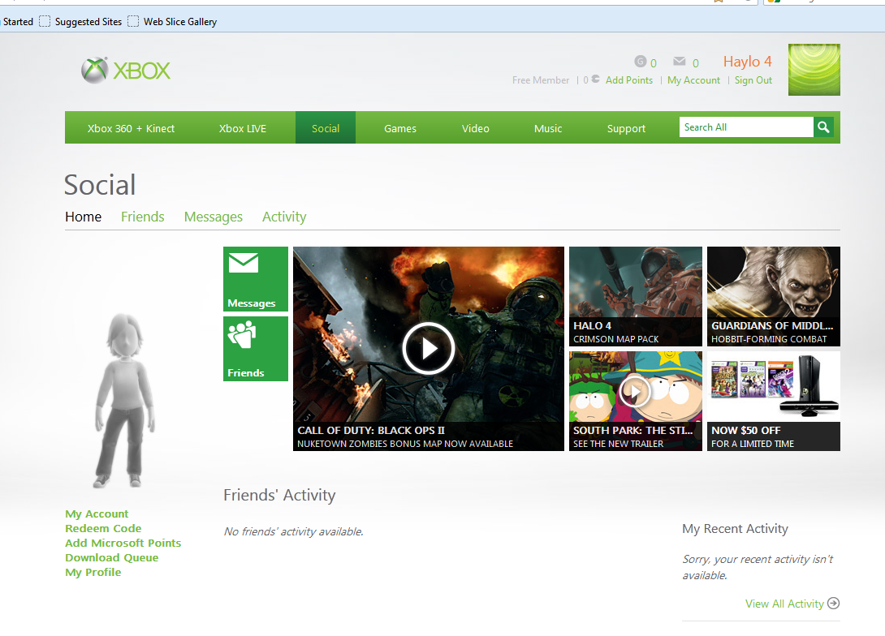885x636 pixels.
Task: Open the Xbox LIVE menu
Action: (x=243, y=128)
